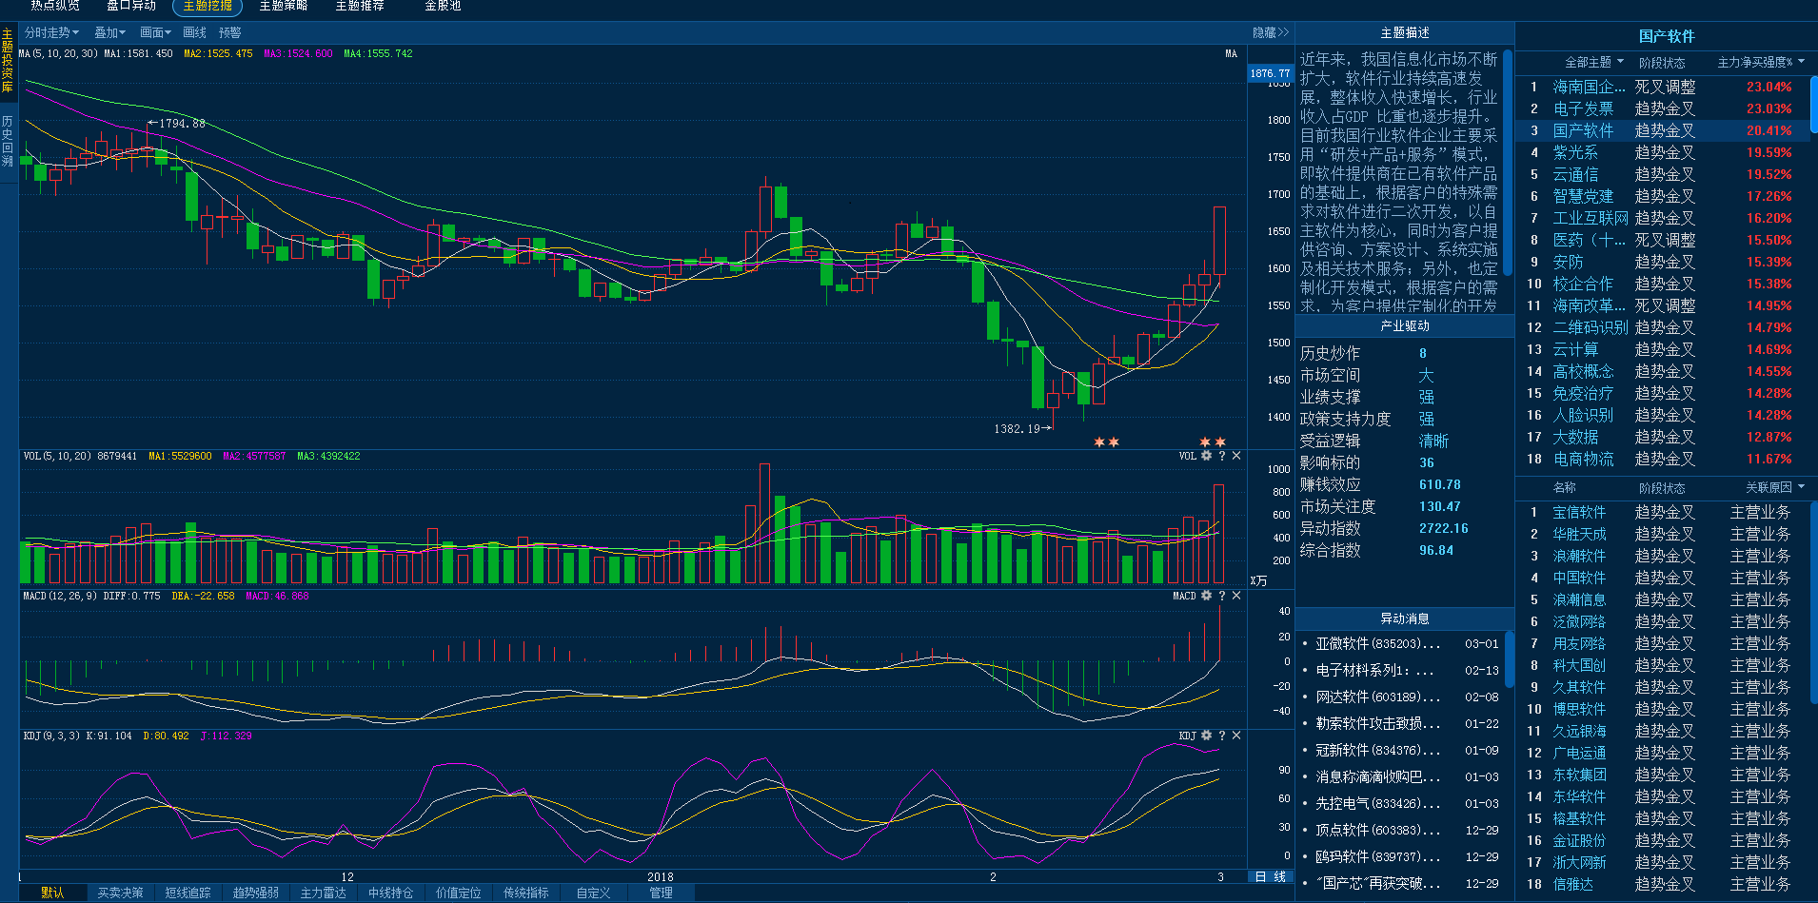The width and height of the screenshot is (1818, 903).
Task: Switch to 短线追踪 indicator tab
Action: click(188, 893)
